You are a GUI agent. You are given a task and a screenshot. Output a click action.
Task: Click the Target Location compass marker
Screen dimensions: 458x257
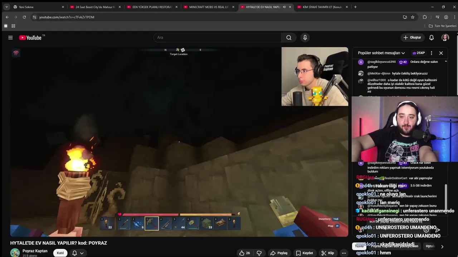[x=179, y=52]
